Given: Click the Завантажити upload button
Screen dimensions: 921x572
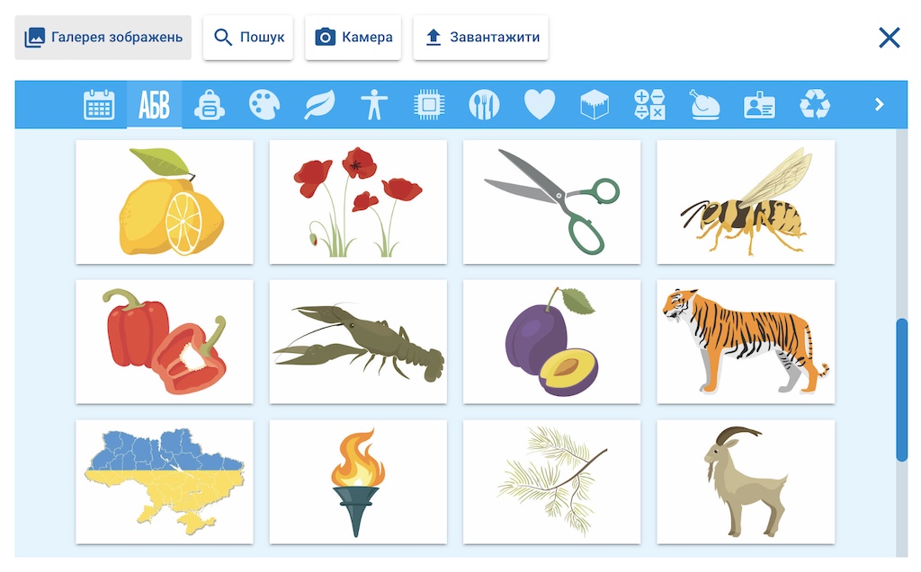Looking at the screenshot, I should click(481, 38).
